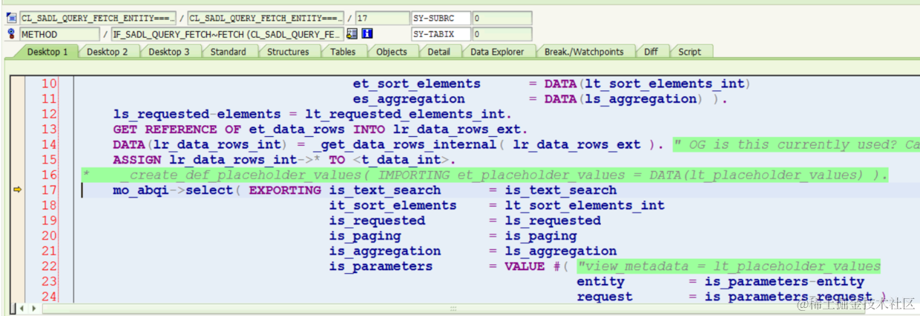920x316 pixels.
Task: Click line number 16 in the gutter
Action: pyautogui.click(x=49, y=175)
